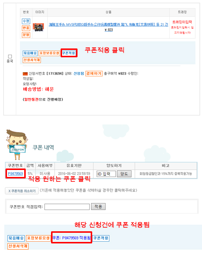202x257 pixels.
Task: Open the product title link
Action: click(x=108, y=25)
